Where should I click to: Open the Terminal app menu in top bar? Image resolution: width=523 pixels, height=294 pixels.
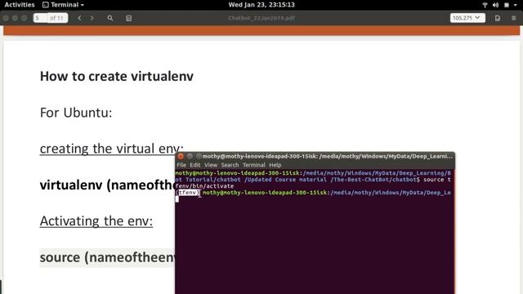pos(64,5)
